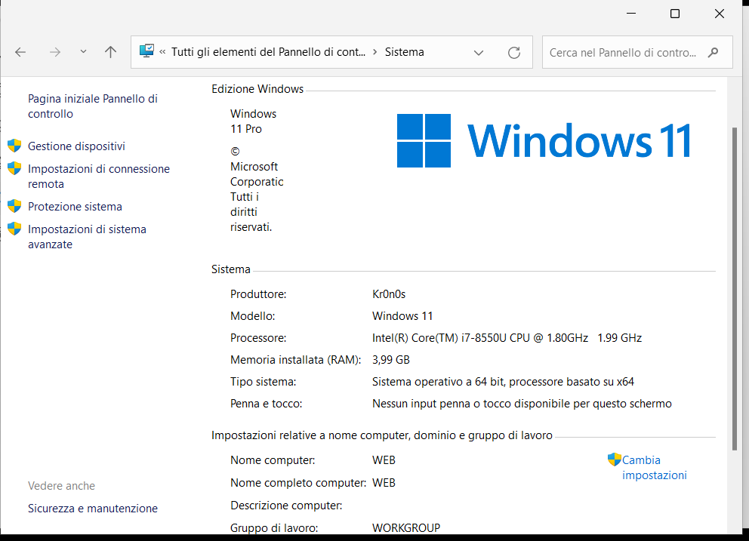Refresh the Sistema page

[x=514, y=53]
